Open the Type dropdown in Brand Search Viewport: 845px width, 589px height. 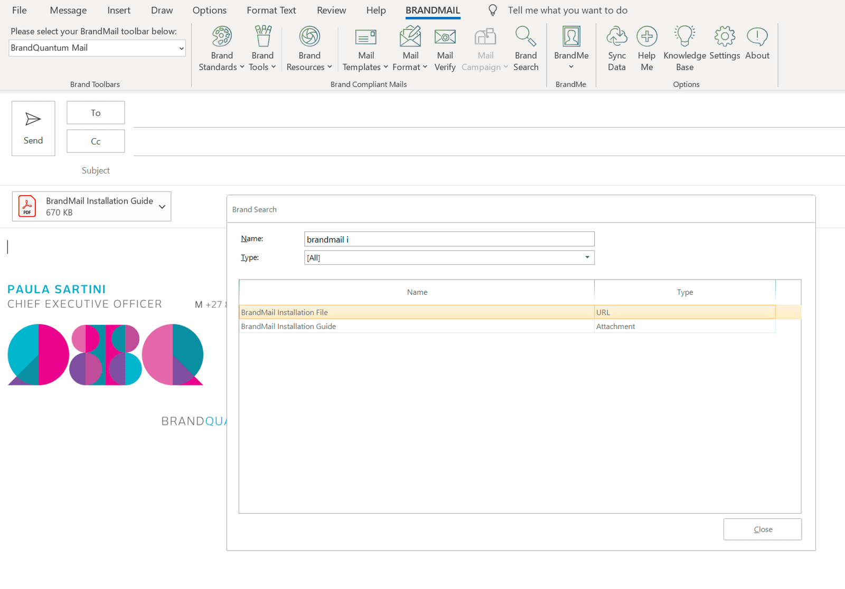coord(587,257)
